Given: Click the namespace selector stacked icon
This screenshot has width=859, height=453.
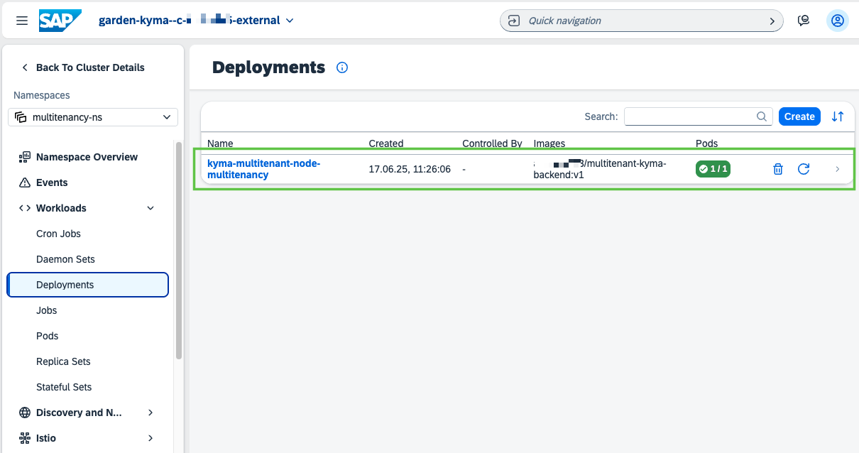Looking at the screenshot, I should [21, 117].
